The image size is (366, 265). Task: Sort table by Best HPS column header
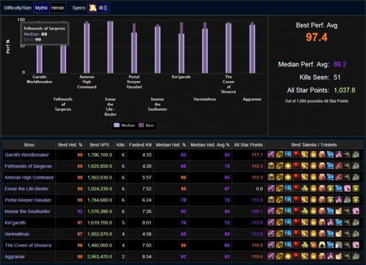(x=99, y=144)
